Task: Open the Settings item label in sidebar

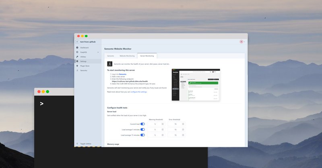Action: (x=83, y=61)
